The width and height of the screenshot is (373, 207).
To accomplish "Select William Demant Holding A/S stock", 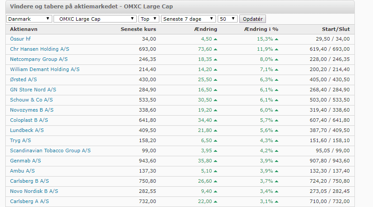I will click(x=45, y=69).
